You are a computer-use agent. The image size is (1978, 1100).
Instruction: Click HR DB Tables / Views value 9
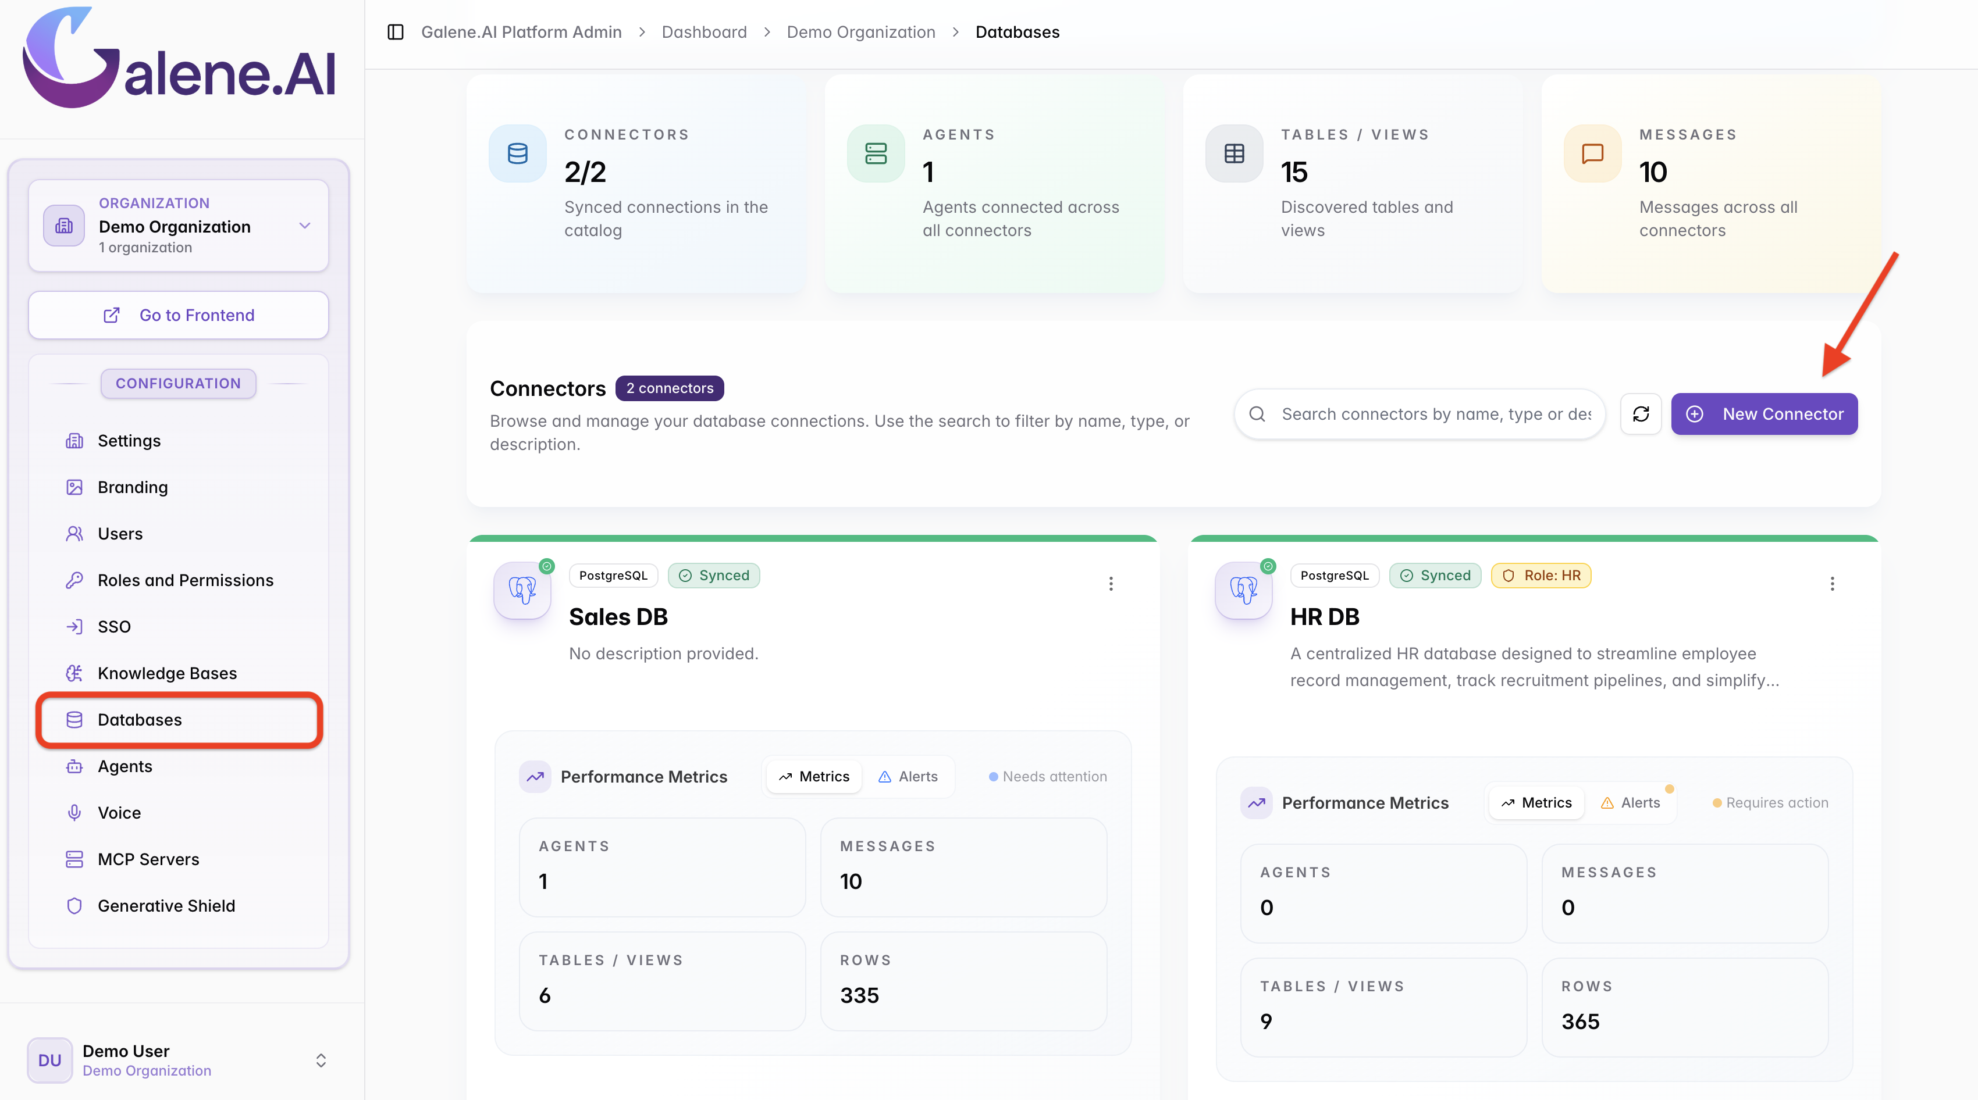[x=1266, y=1022]
